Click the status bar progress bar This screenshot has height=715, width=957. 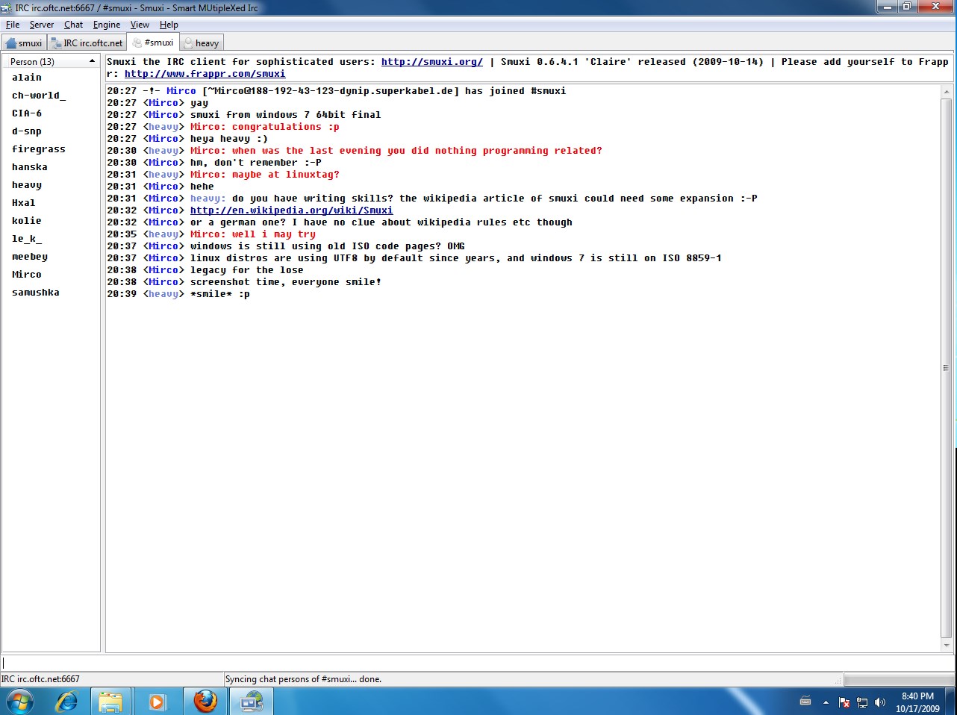pos(898,679)
